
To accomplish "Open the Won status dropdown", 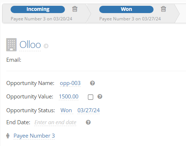I will click(x=66, y=110).
